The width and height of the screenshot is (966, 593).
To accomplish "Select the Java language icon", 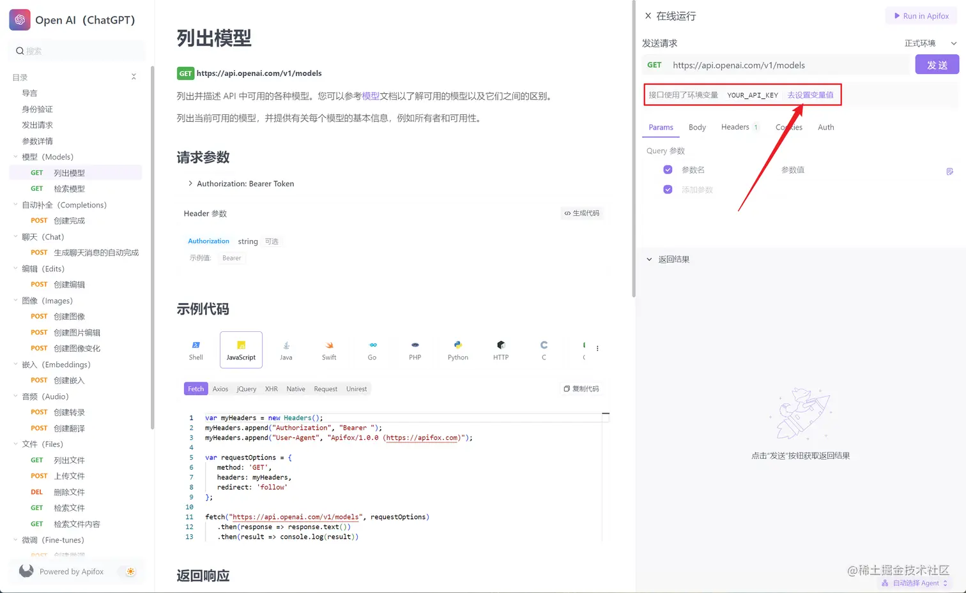I will [x=286, y=345].
